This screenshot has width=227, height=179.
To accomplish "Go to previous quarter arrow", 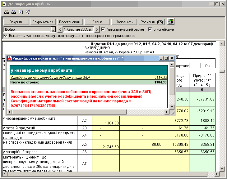I will pos(60,29).
